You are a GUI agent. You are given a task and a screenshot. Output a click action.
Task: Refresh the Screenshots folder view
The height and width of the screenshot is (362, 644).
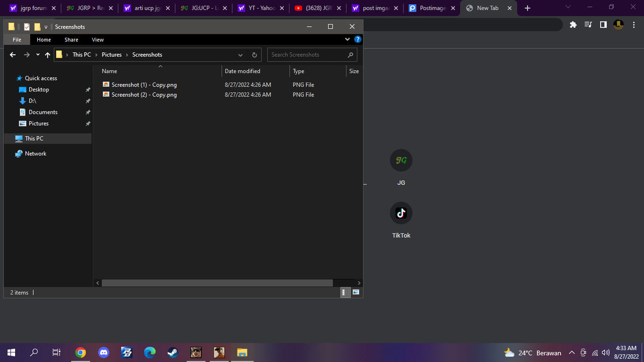click(254, 55)
